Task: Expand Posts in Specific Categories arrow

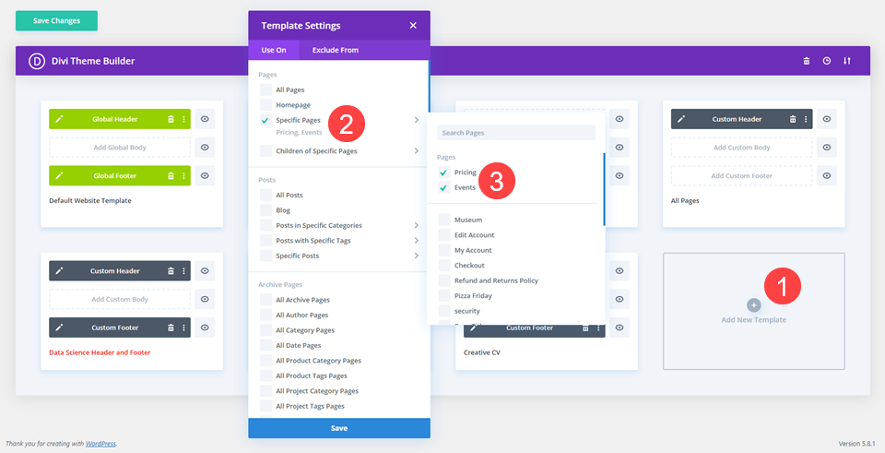Action: pyautogui.click(x=416, y=225)
